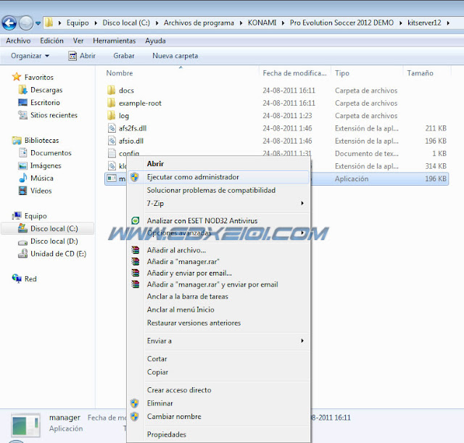Choose Propiedades in the context menu
464x443 pixels.
218,434
